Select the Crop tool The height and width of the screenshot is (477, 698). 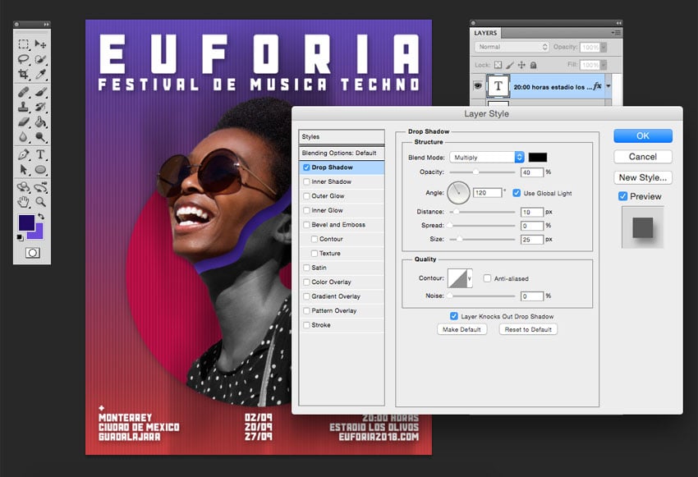pyautogui.click(x=24, y=75)
